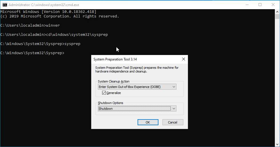
Task: Click the empty 'C:\Windows\System32\Sysprep>' prompt line
Action: [x=32, y=53]
